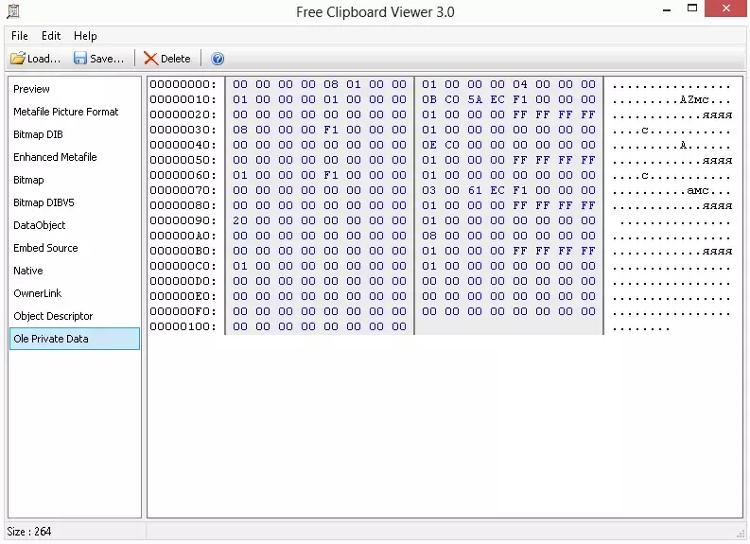The height and width of the screenshot is (544, 750).
Task: Open the Object Descriptor format
Action: pos(75,316)
